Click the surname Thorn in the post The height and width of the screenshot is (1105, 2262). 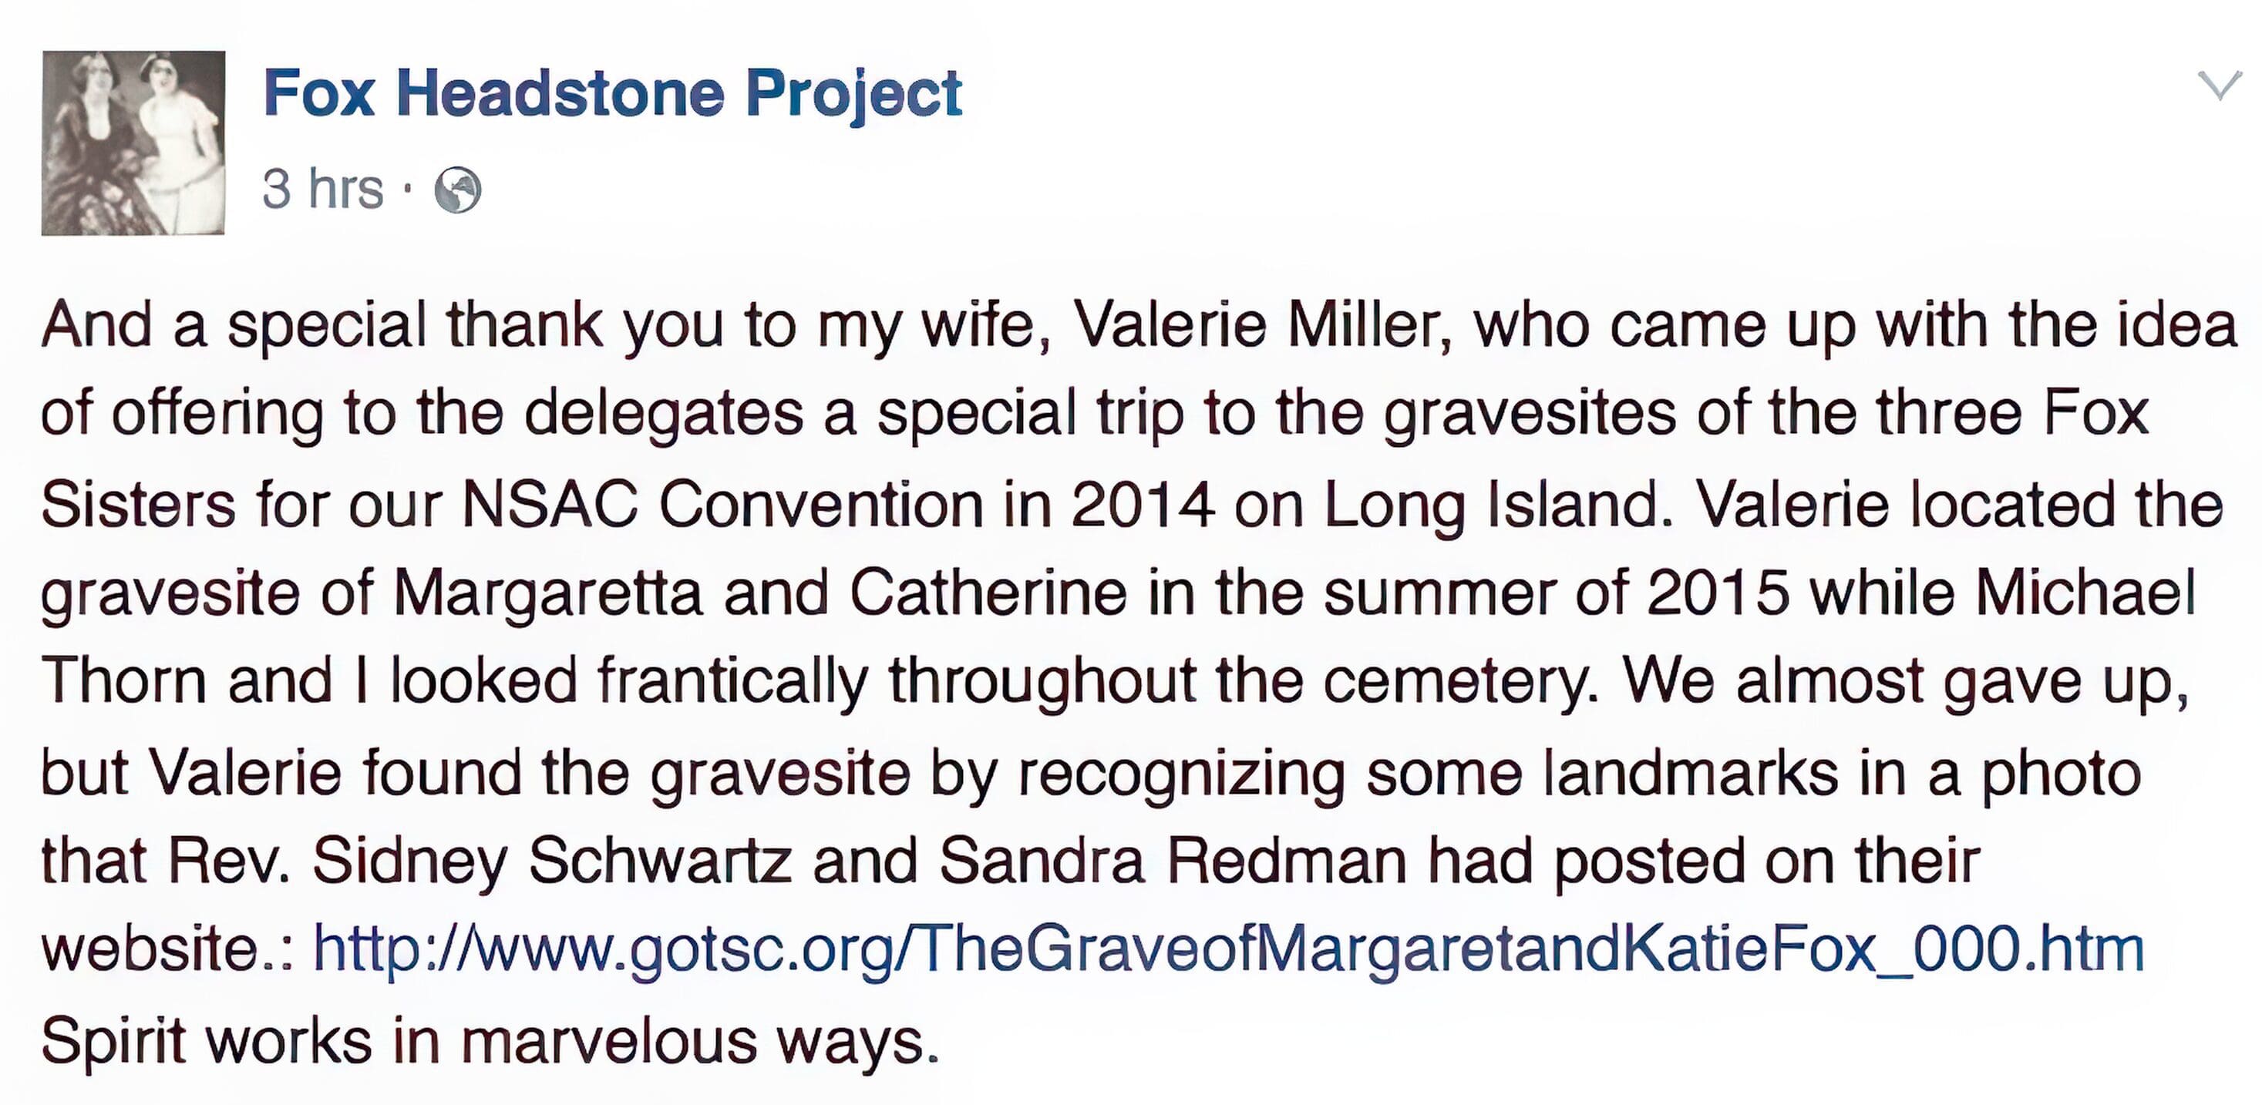[124, 682]
